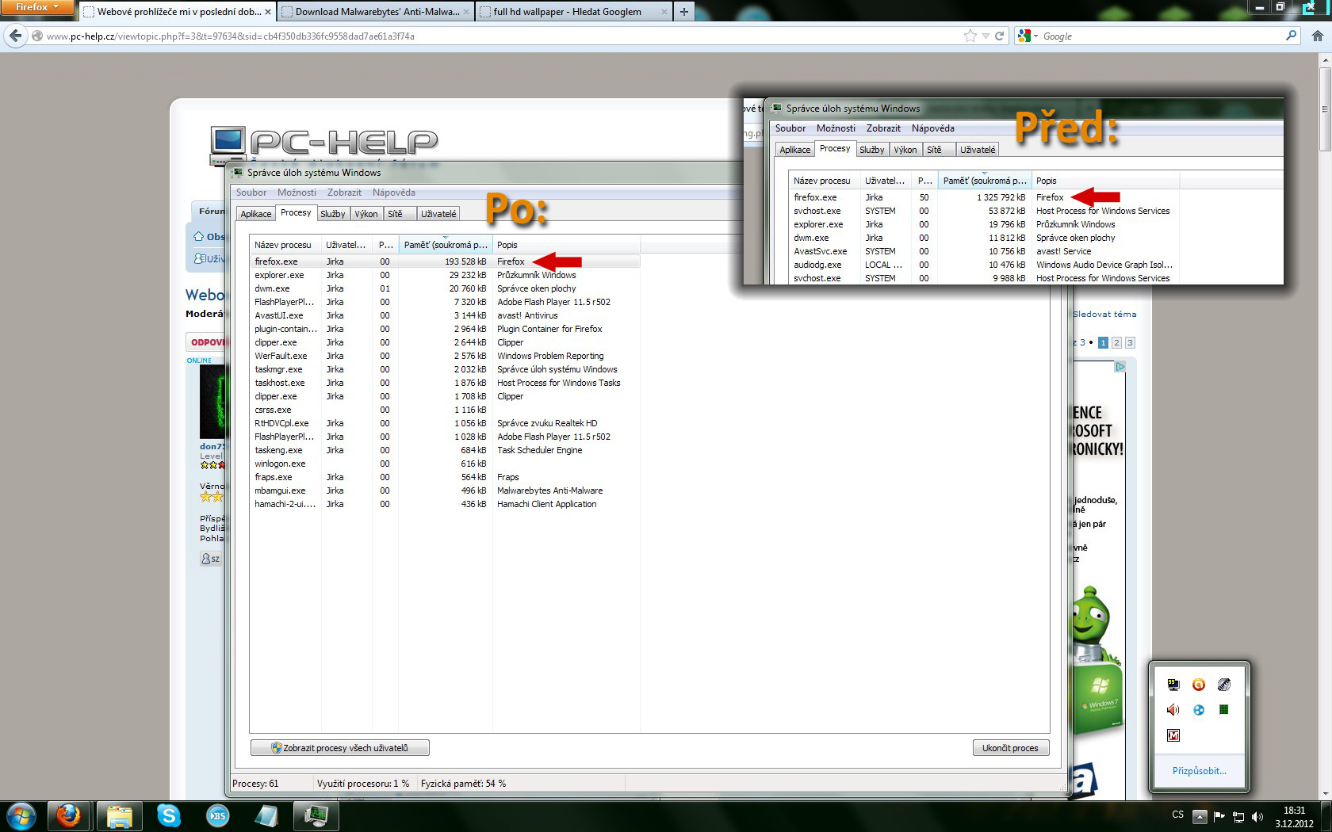Viewport: 1332px width, 832px height.
Task: Click Zobrazit procesy všech uživatelů button
Action: click(x=340, y=748)
